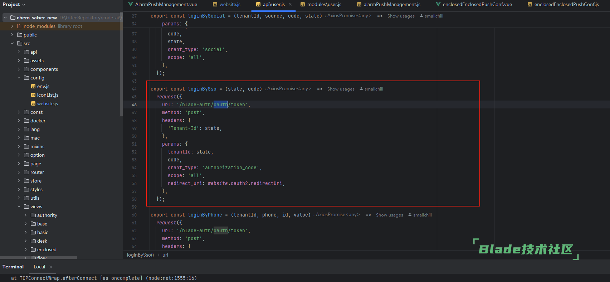
Task: Select the node_modules folder icon
Action: click(20, 26)
